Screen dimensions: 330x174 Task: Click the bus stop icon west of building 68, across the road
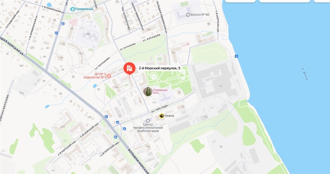[x=56, y=33]
